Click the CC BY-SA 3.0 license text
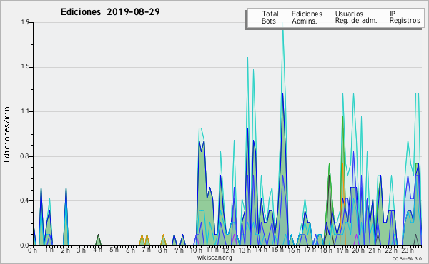The width and height of the screenshot is (429, 264). coord(407,258)
